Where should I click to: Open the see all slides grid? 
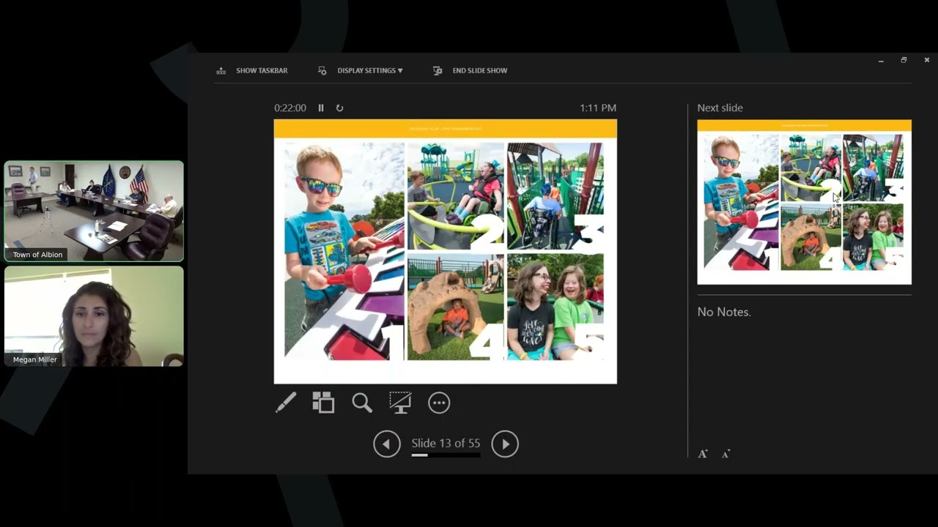point(323,403)
